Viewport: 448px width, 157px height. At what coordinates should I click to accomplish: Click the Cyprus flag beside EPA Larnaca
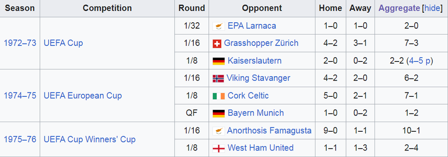[219, 26]
